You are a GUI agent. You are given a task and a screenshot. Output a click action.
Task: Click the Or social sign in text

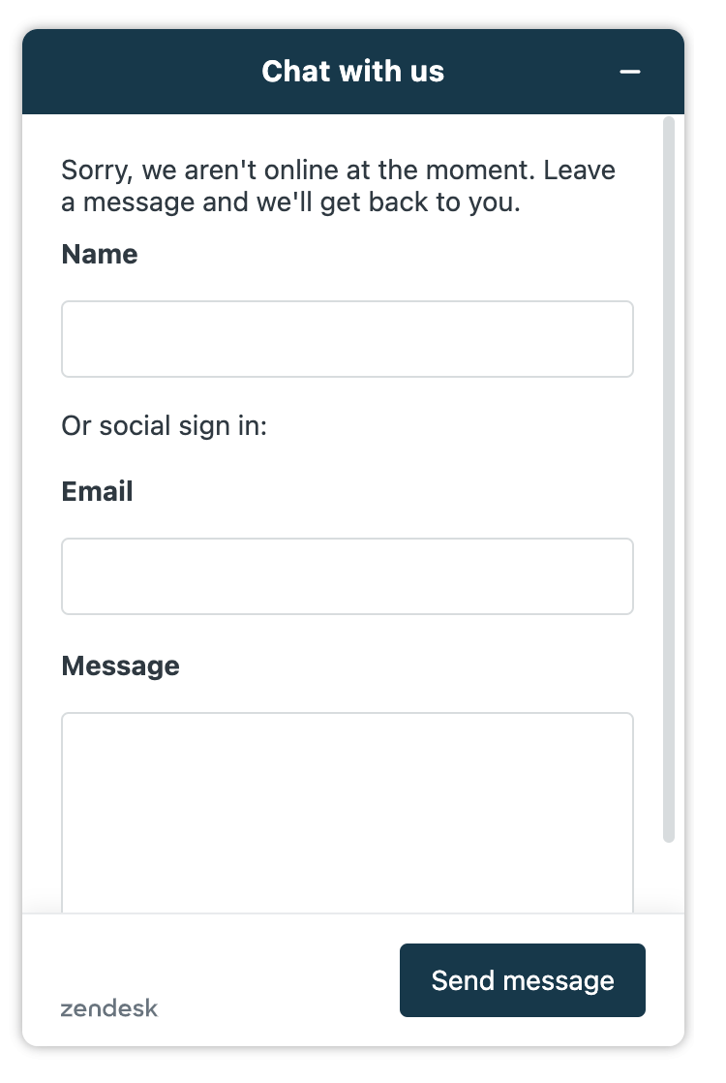164,425
